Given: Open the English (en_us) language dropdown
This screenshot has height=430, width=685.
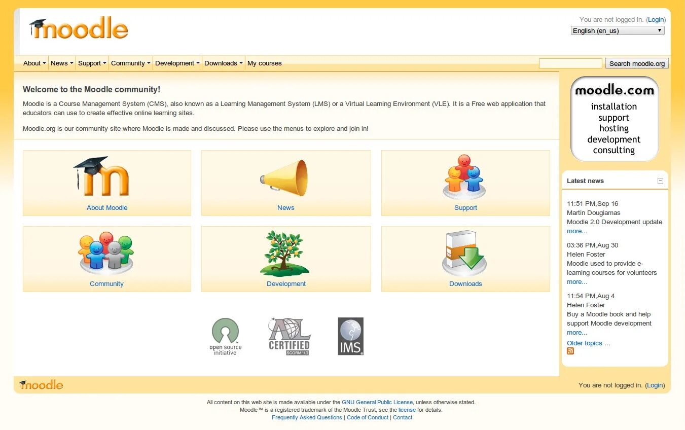Looking at the screenshot, I should [x=618, y=30].
